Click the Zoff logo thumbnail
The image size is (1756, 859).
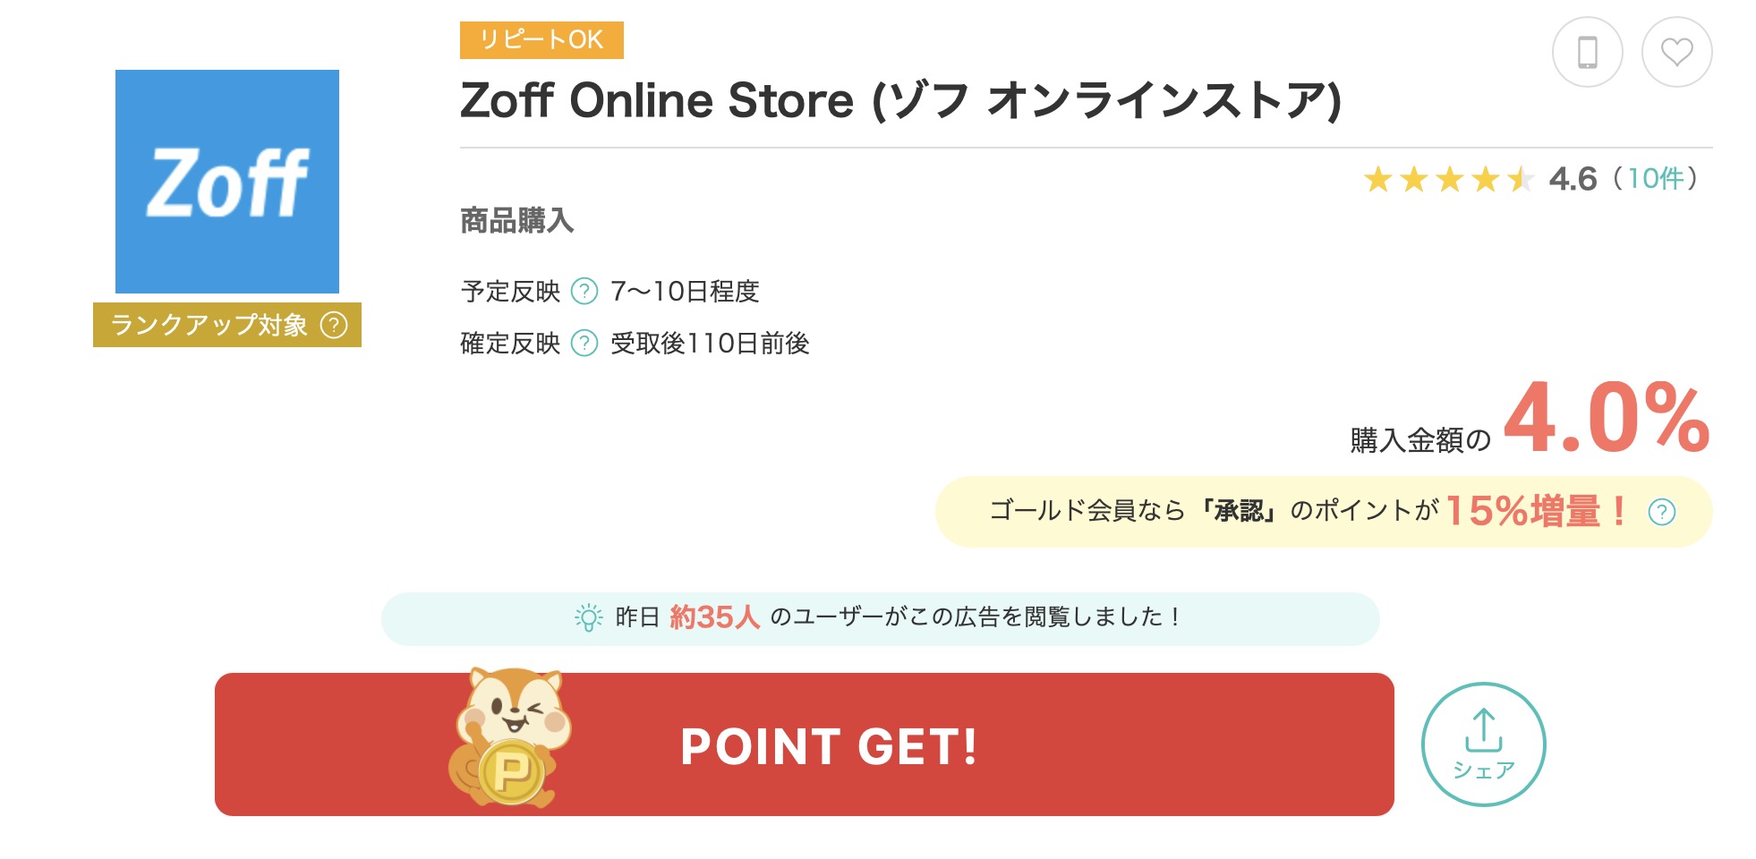tap(227, 182)
